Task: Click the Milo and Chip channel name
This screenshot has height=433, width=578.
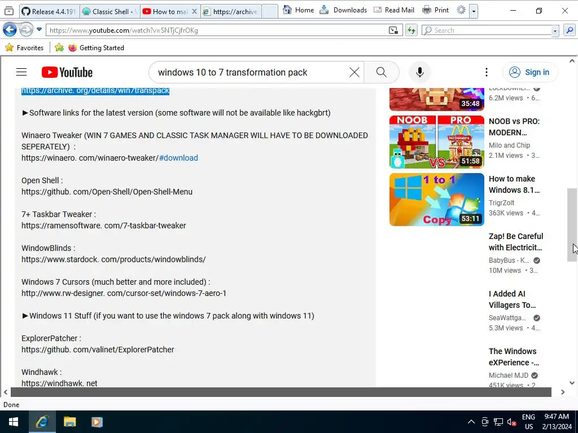Action: 509,145
